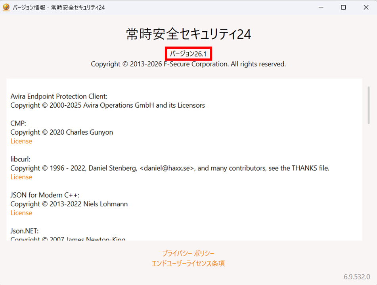The height and width of the screenshot is (285, 377).
Task: Click the F-Secure app icon in title bar
Action: 6,7
